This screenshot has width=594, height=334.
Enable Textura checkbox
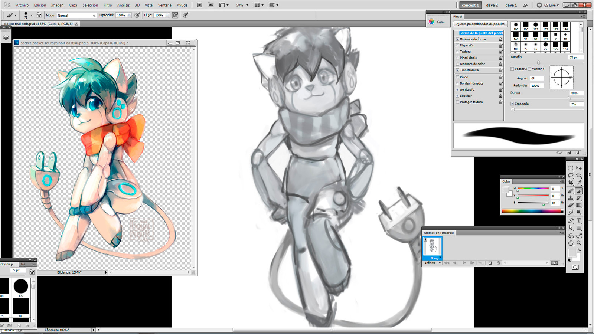click(x=457, y=52)
